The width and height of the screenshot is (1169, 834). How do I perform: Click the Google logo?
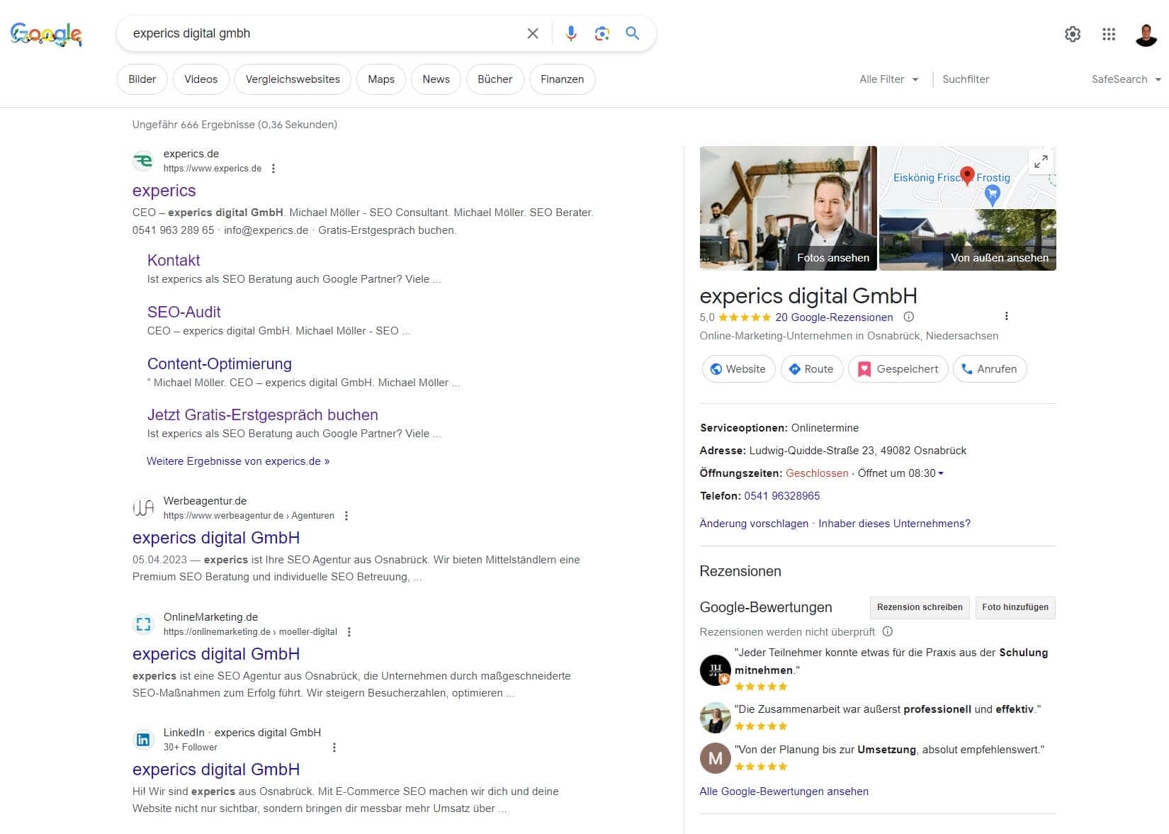46,34
